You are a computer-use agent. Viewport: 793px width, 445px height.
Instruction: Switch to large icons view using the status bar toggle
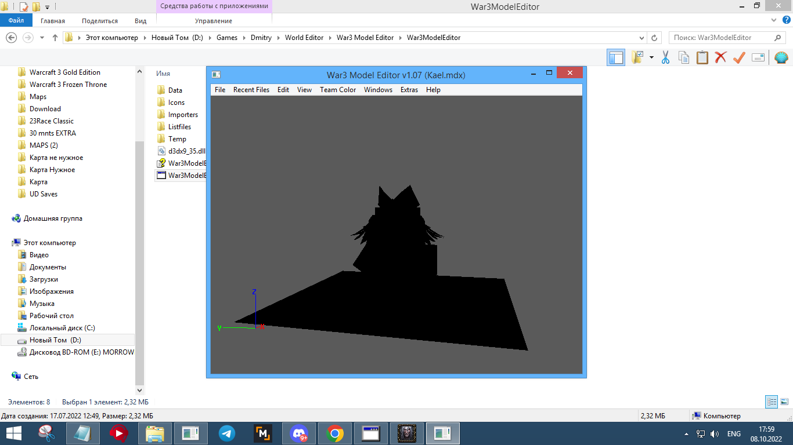click(x=784, y=402)
